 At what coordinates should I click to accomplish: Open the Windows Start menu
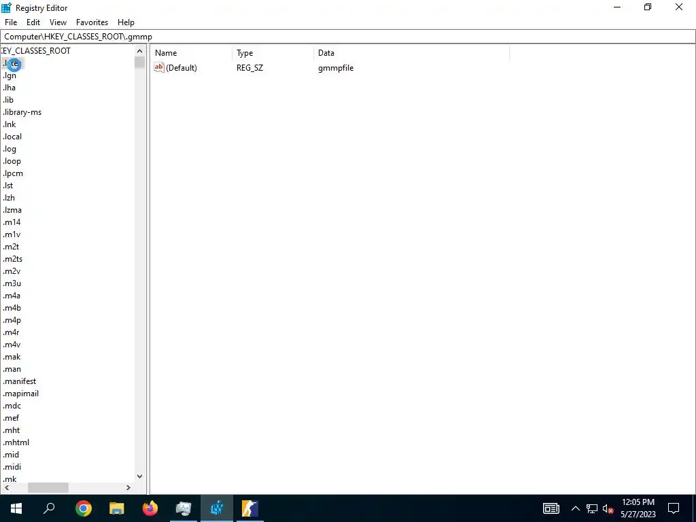point(16,508)
